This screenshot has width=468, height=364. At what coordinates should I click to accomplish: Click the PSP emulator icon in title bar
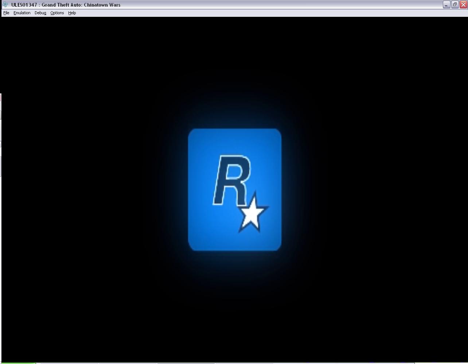click(5, 5)
